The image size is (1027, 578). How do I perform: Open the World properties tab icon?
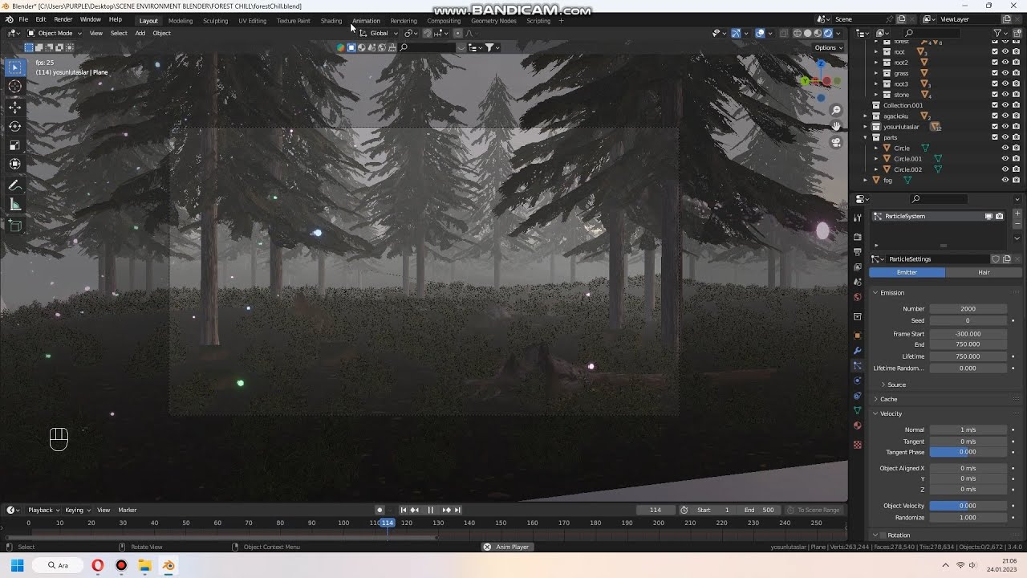coord(857,297)
